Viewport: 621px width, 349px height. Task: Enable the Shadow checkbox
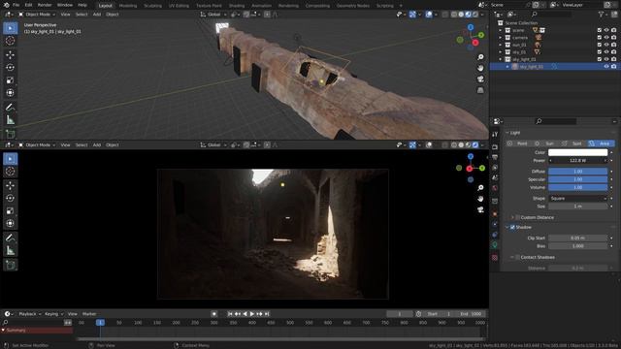(512, 227)
